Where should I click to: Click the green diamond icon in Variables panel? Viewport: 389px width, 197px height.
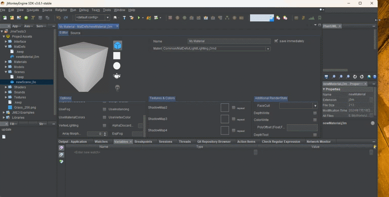click(x=61, y=161)
